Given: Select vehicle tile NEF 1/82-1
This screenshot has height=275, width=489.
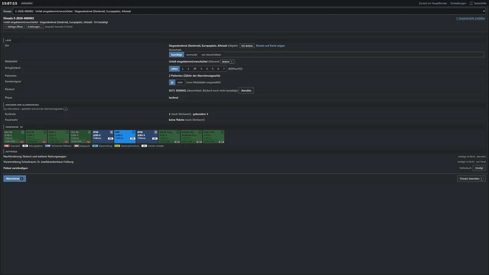Looking at the screenshot, I should [125, 137].
